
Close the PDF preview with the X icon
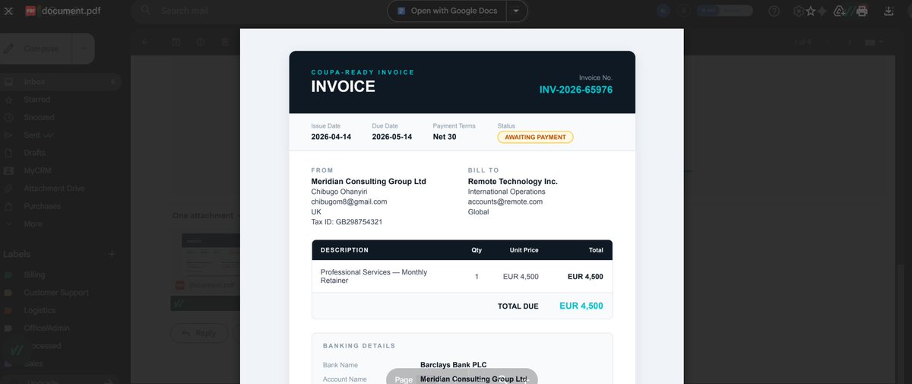pyautogui.click(x=8, y=11)
